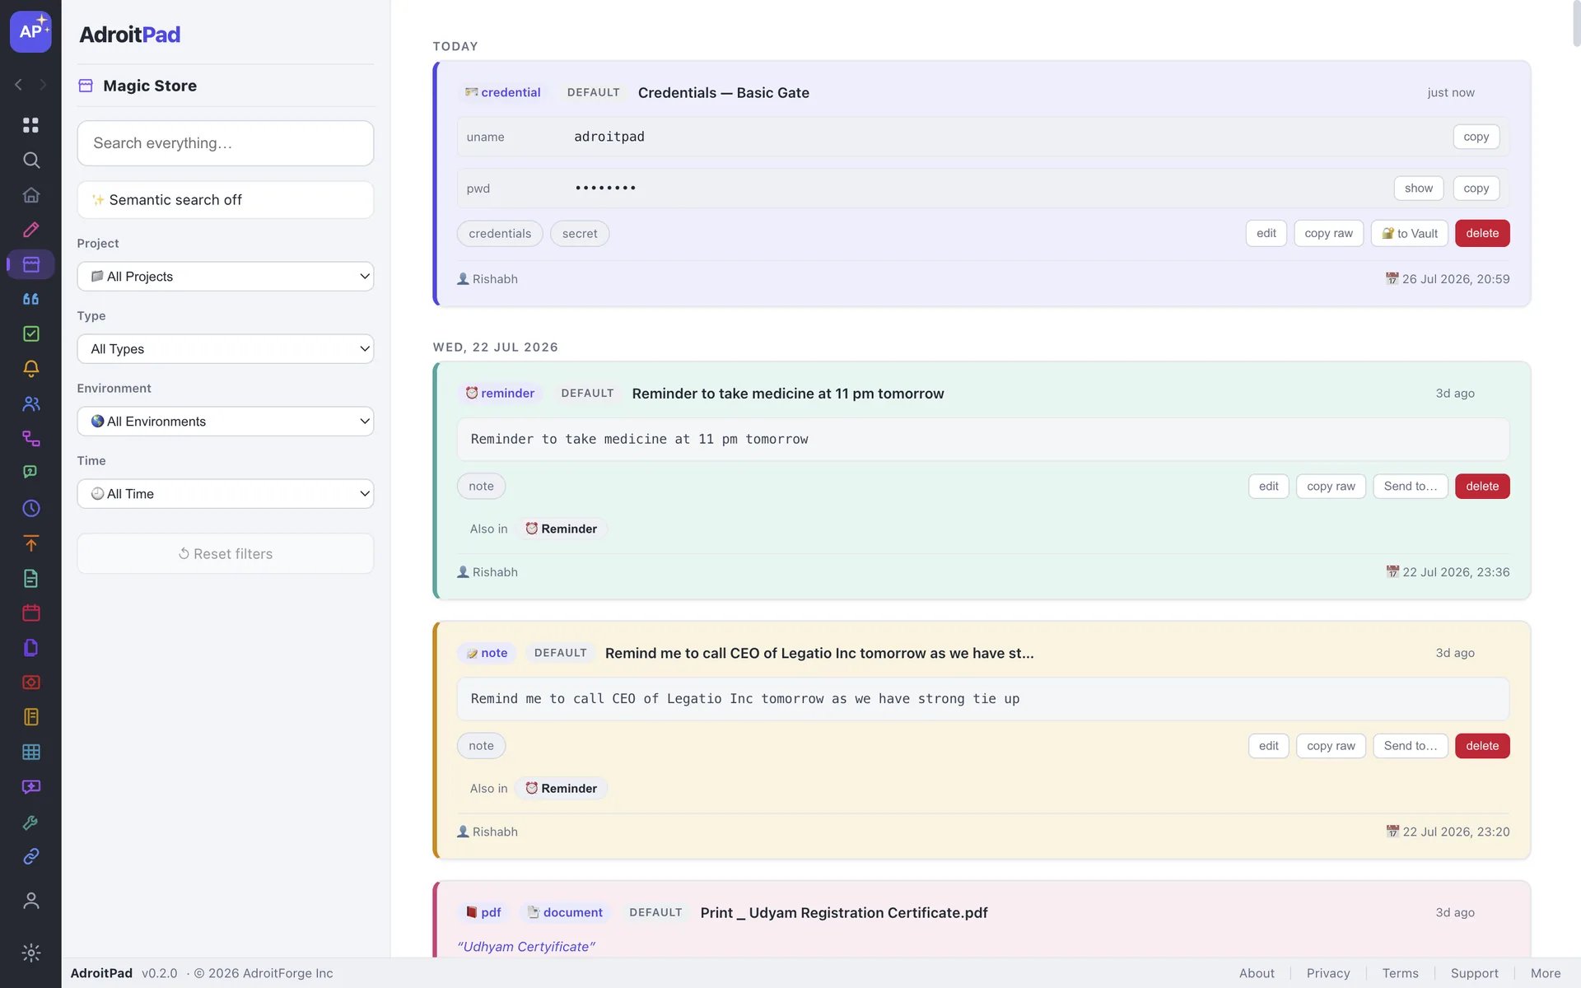Open the red calendar icon in sidebar
This screenshot has width=1581, height=988.
click(30, 613)
